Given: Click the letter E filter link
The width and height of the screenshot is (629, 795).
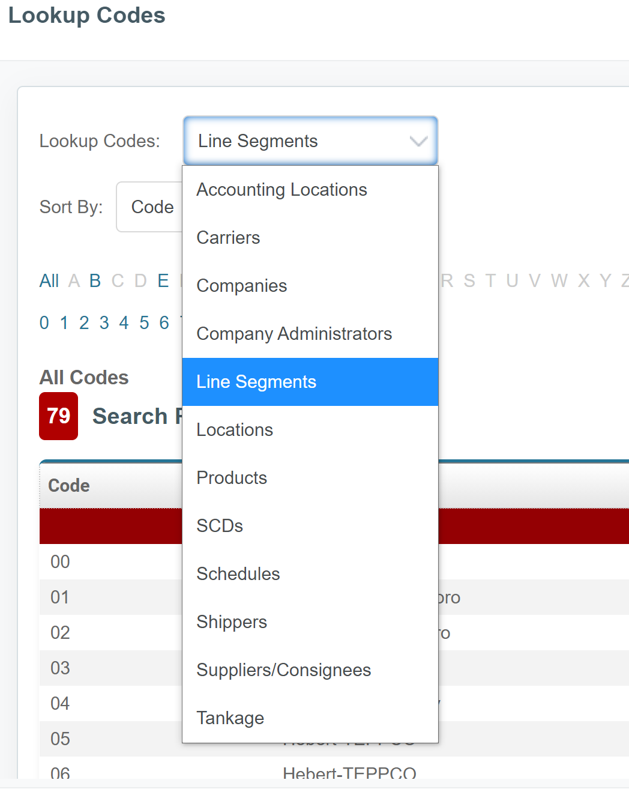Looking at the screenshot, I should pyautogui.click(x=163, y=280).
